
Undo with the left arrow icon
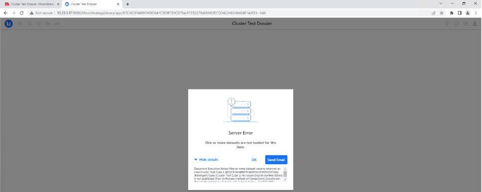coord(48,24)
